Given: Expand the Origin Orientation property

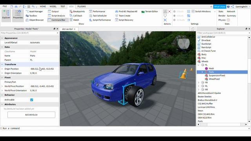Looking at the screenshot, I should 2,73.
